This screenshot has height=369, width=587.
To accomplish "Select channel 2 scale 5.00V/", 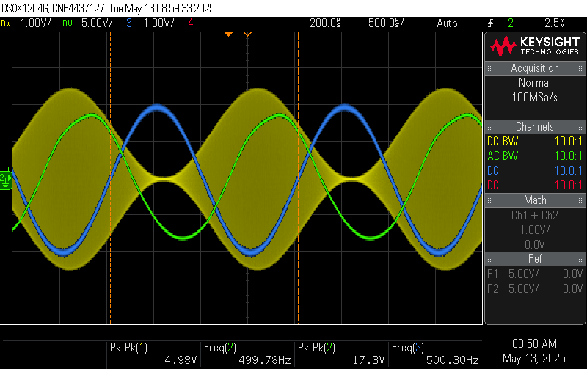I will tap(97, 23).
